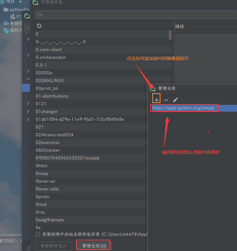Click the external libraries icon in project tree
237x251 pixels.
[x=6, y=23]
